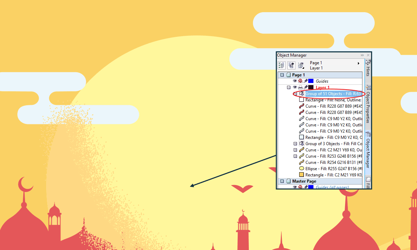Screen dimensions: 417x250
Task: Toggle printer icon of Layer 1
Action: (x=300, y=87)
